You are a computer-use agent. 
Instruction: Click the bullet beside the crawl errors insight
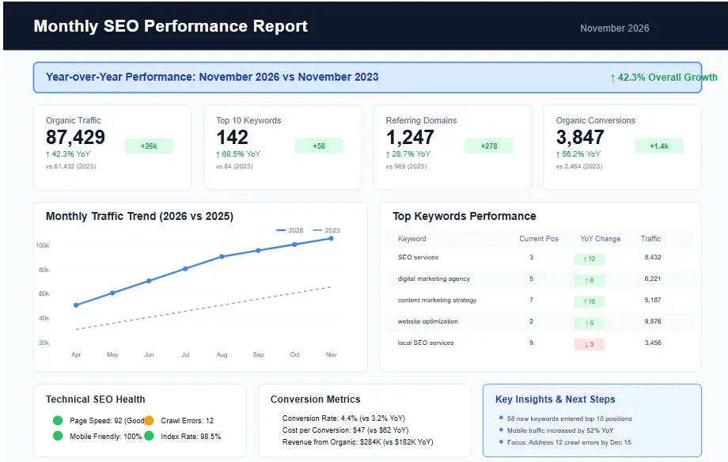(x=499, y=441)
